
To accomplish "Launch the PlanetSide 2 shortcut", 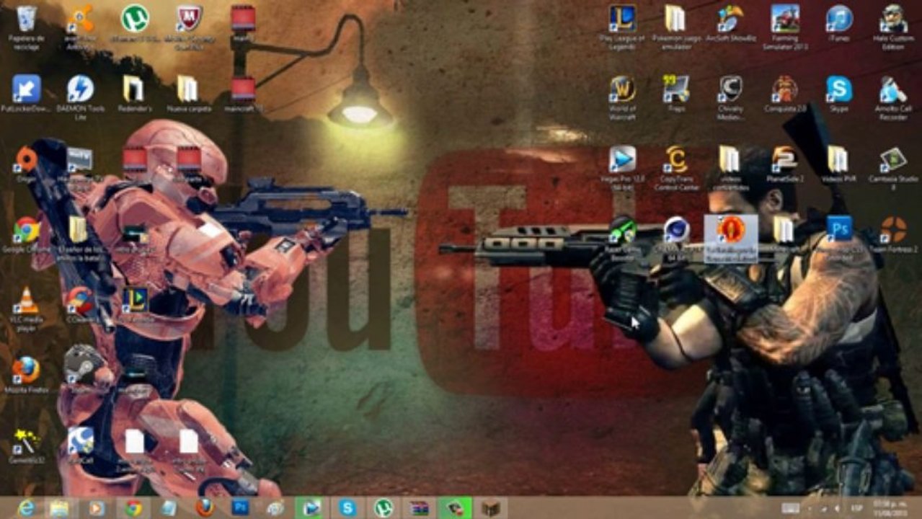I will coord(784,164).
